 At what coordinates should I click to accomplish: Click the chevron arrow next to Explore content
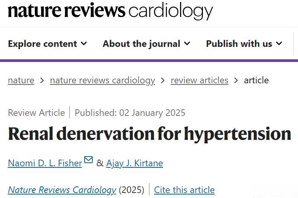[x=84, y=43]
